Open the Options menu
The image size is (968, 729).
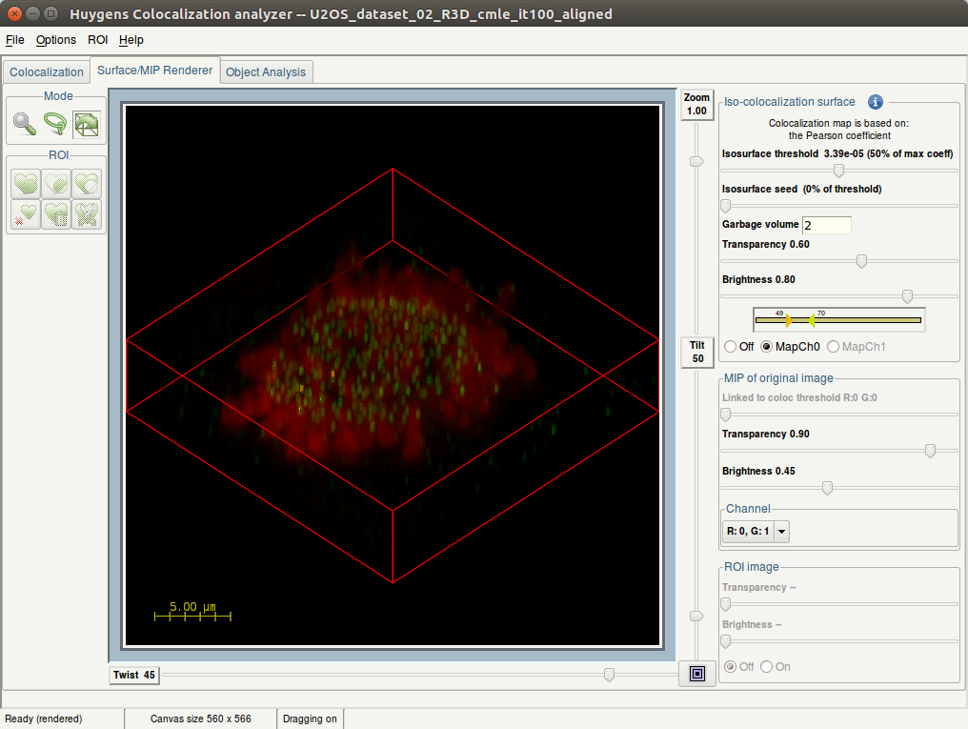[x=56, y=40]
